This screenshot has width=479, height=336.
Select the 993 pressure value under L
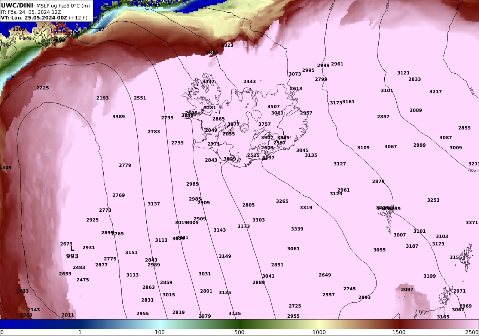click(72, 256)
